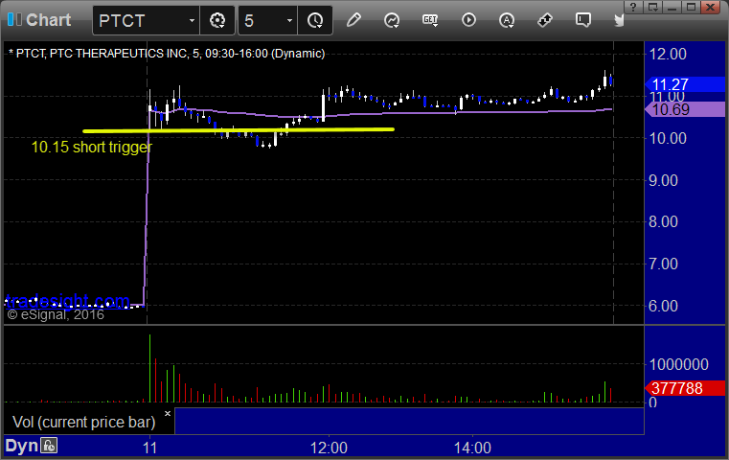The image size is (729, 460).
Task: Click the Chart title label
Action: coord(48,20)
